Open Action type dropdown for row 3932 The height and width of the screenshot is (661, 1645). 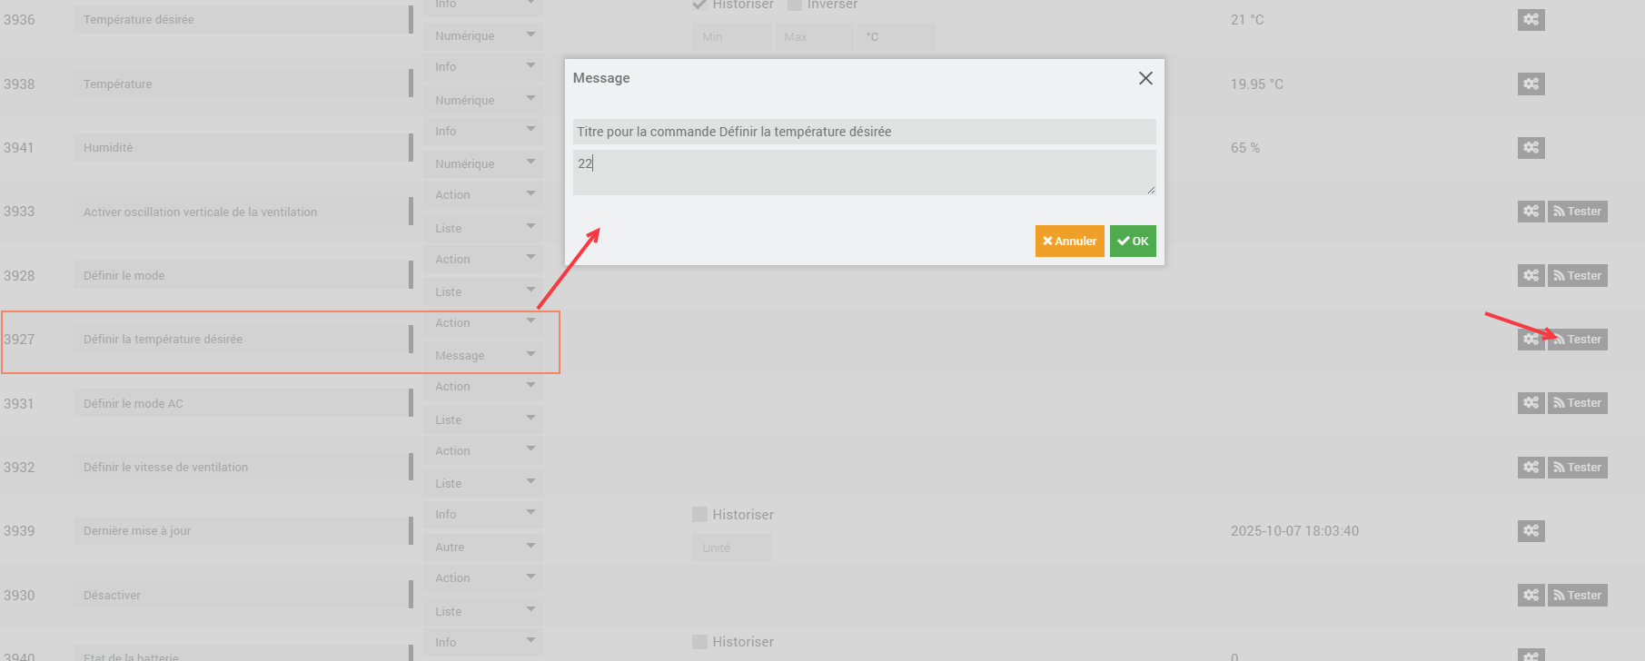tap(483, 451)
